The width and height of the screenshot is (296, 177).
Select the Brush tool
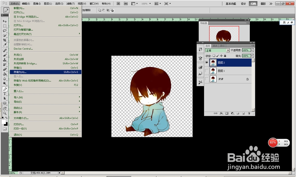(x=5, y=55)
